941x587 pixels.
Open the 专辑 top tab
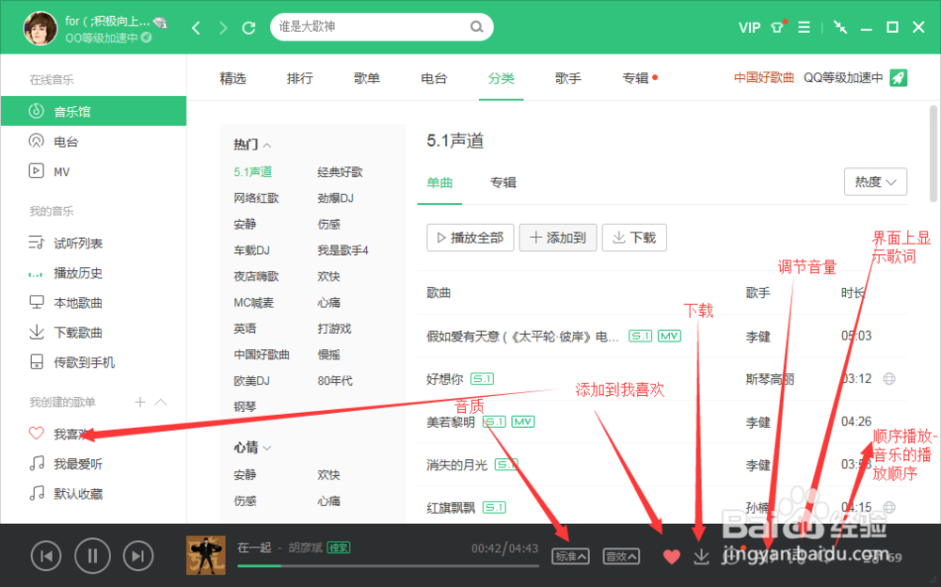(635, 78)
